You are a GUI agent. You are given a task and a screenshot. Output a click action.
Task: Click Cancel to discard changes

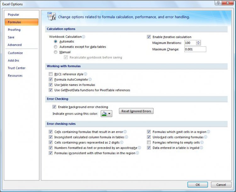coord(221,185)
